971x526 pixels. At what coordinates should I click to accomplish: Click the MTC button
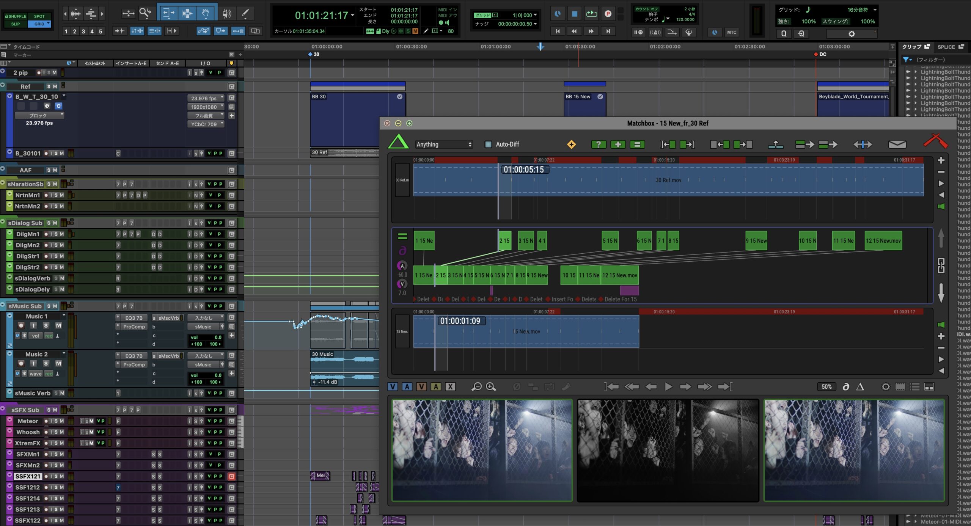[x=732, y=33]
